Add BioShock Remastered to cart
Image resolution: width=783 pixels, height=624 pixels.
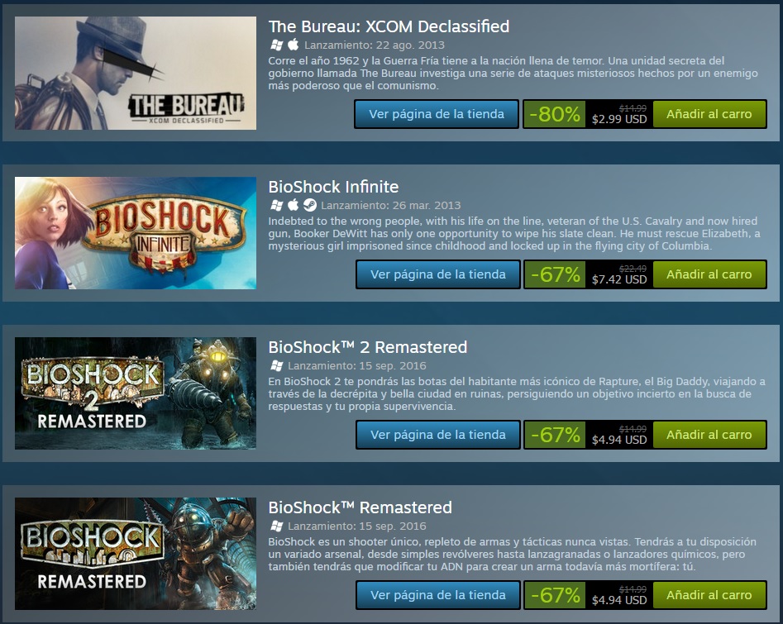[709, 595]
